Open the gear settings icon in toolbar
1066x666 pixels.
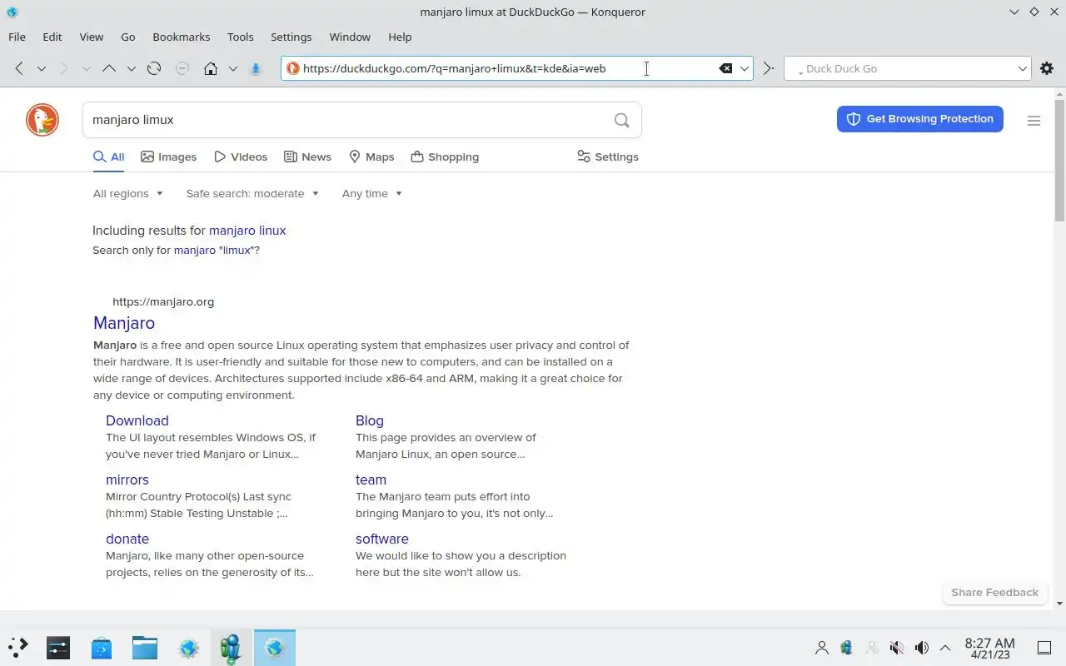point(1047,68)
